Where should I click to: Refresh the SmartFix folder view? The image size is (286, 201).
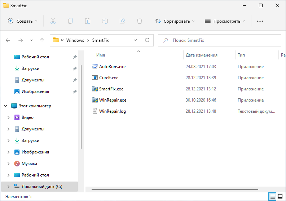(147, 40)
